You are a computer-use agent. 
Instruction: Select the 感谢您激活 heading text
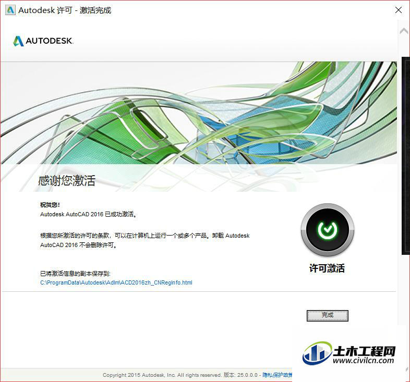click(x=67, y=180)
